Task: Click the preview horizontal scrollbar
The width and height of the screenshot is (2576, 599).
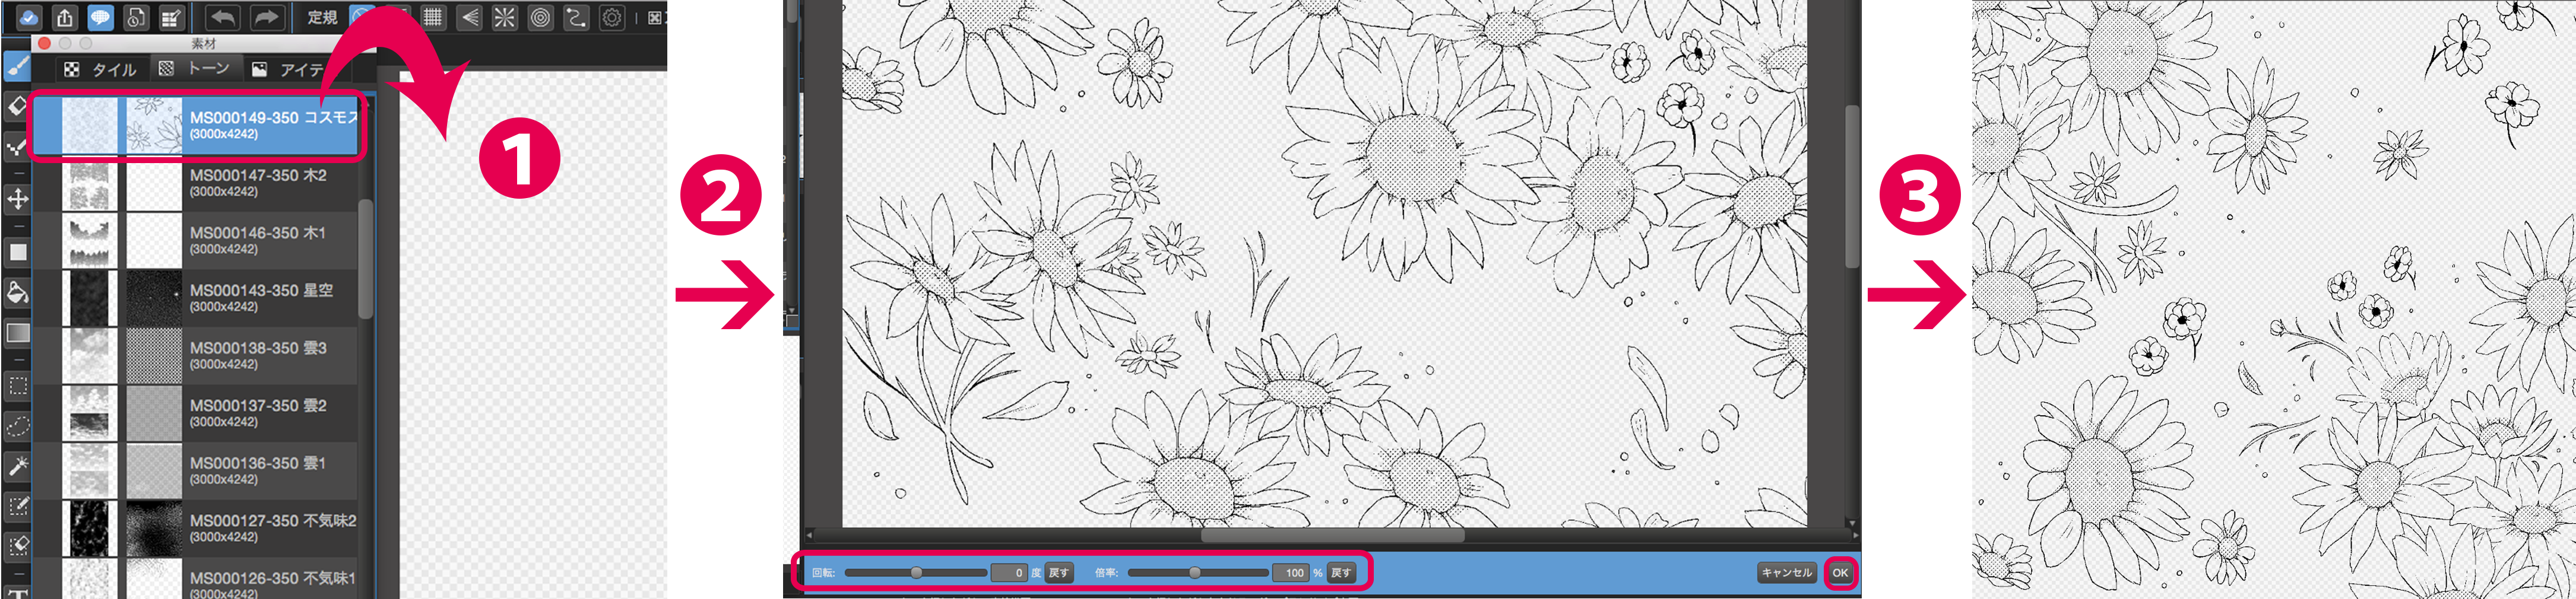Action: (x=1332, y=536)
